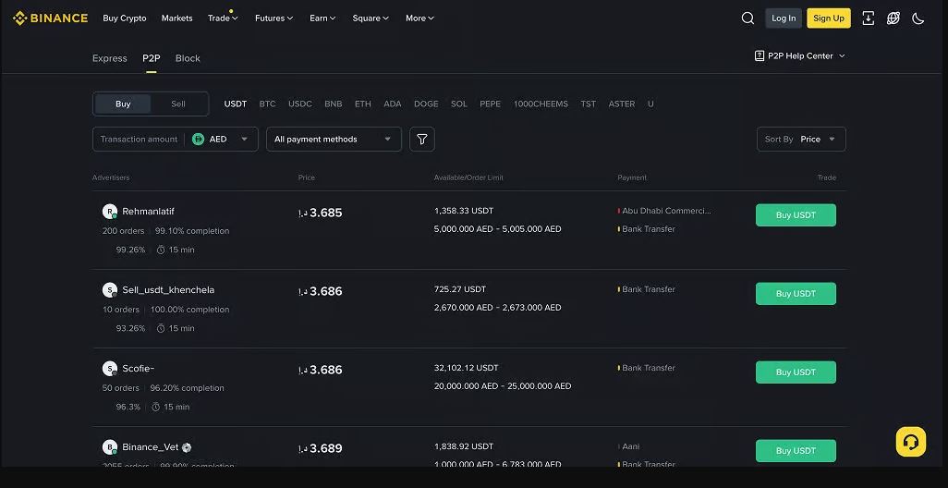Click the Sign Up button
The height and width of the screenshot is (488, 948).
point(828,18)
